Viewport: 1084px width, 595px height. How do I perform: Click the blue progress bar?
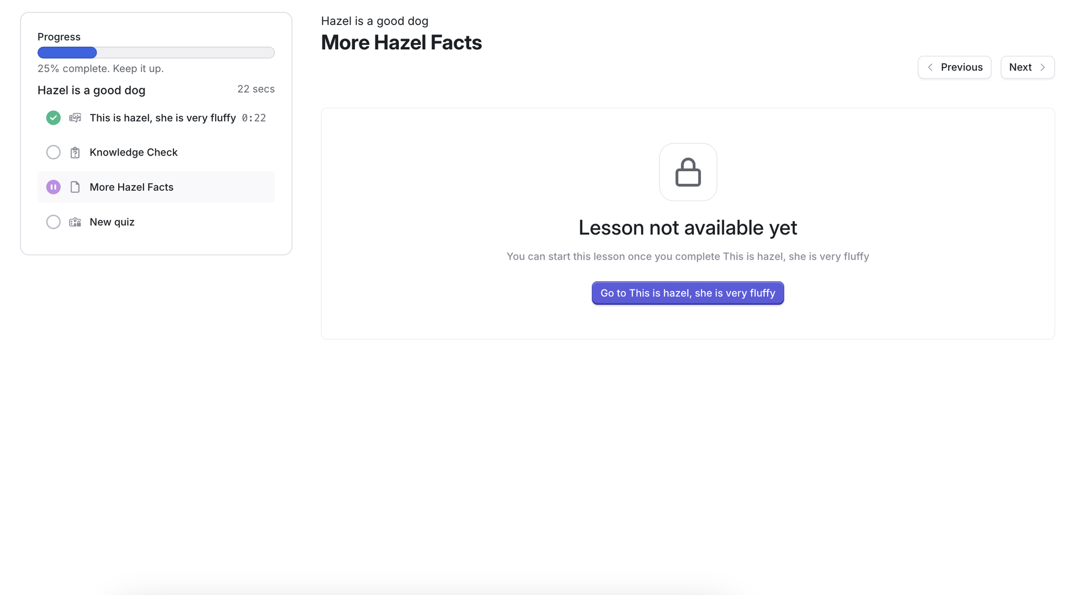click(x=67, y=53)
